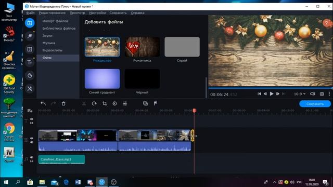Viewport: 333px width, 187px height.
Task: Open preview more options menu
Action: (x=329, y=94)
